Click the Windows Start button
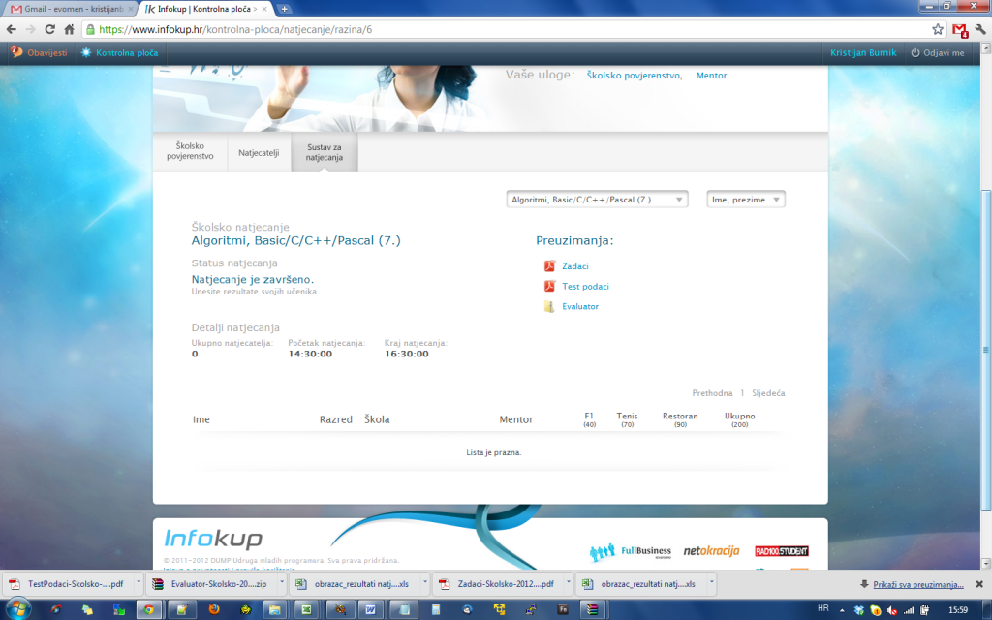 17,608
